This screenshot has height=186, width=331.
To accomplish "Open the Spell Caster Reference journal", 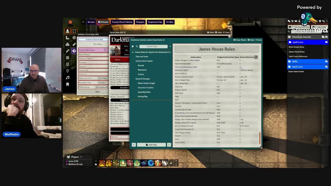I will 298,56.
